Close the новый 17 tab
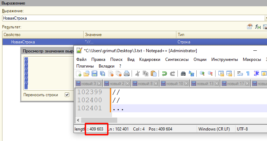 (247, 84)
